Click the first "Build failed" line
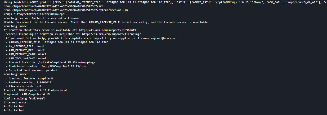 pyautogui.click(x=14, y=106)
